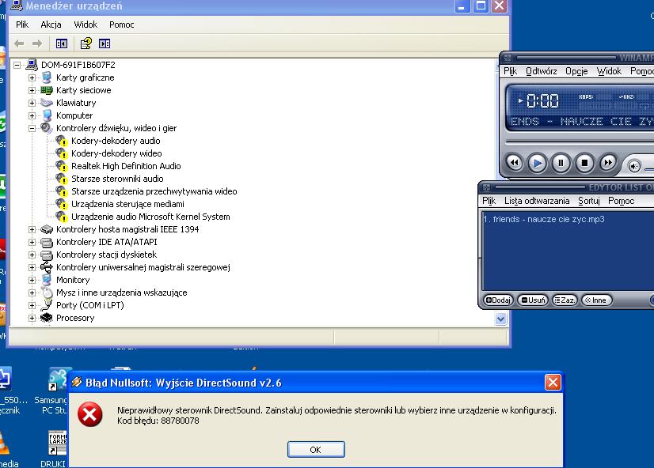Click the Device Manager scroll down arrow
Image resolution: width=654 pixels, height=468 pixels.
(501, 319)
